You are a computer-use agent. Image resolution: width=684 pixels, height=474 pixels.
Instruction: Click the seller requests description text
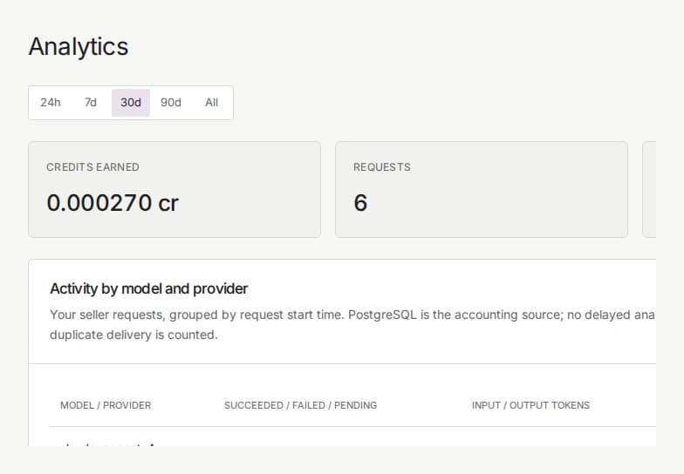(352, 324)
